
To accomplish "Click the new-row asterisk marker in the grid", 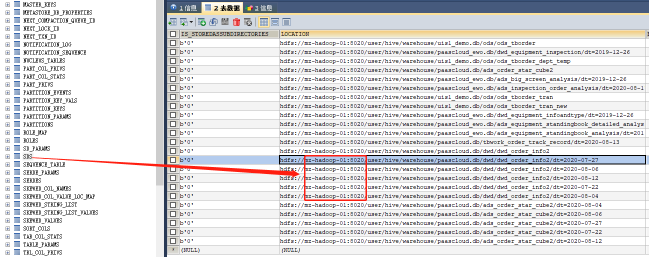I will [173, 250].
